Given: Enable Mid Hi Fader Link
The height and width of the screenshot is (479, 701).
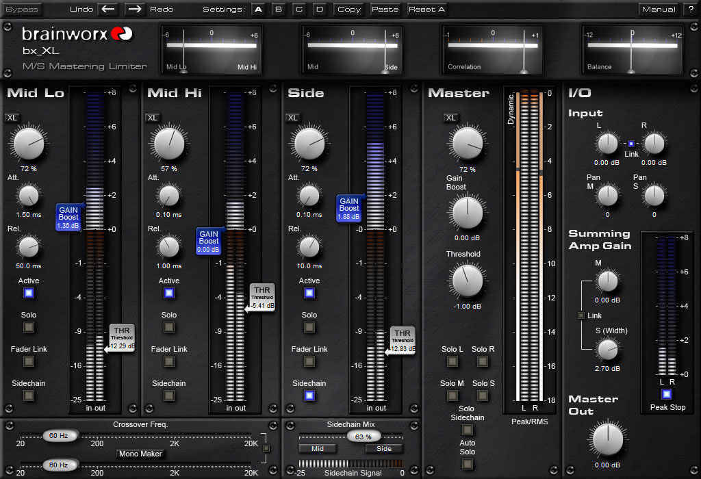Looking at the screenshot, I should [169, 361].
